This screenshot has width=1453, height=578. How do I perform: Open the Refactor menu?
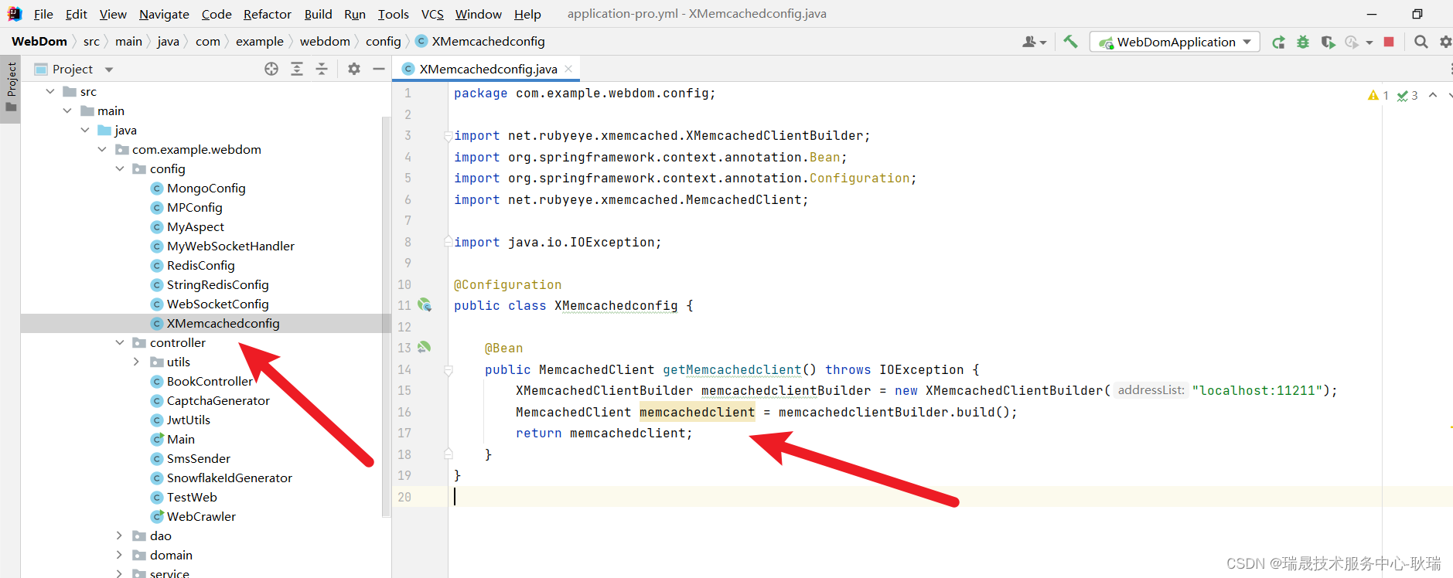coord(268,14)
